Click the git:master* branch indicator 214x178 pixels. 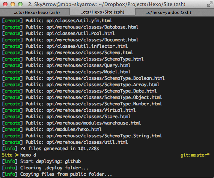195,155
